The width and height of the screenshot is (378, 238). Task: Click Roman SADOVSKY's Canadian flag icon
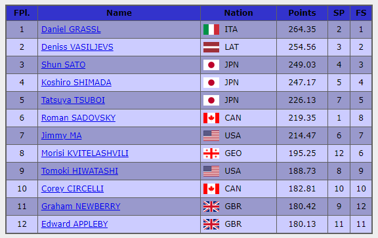pos(211,118)
